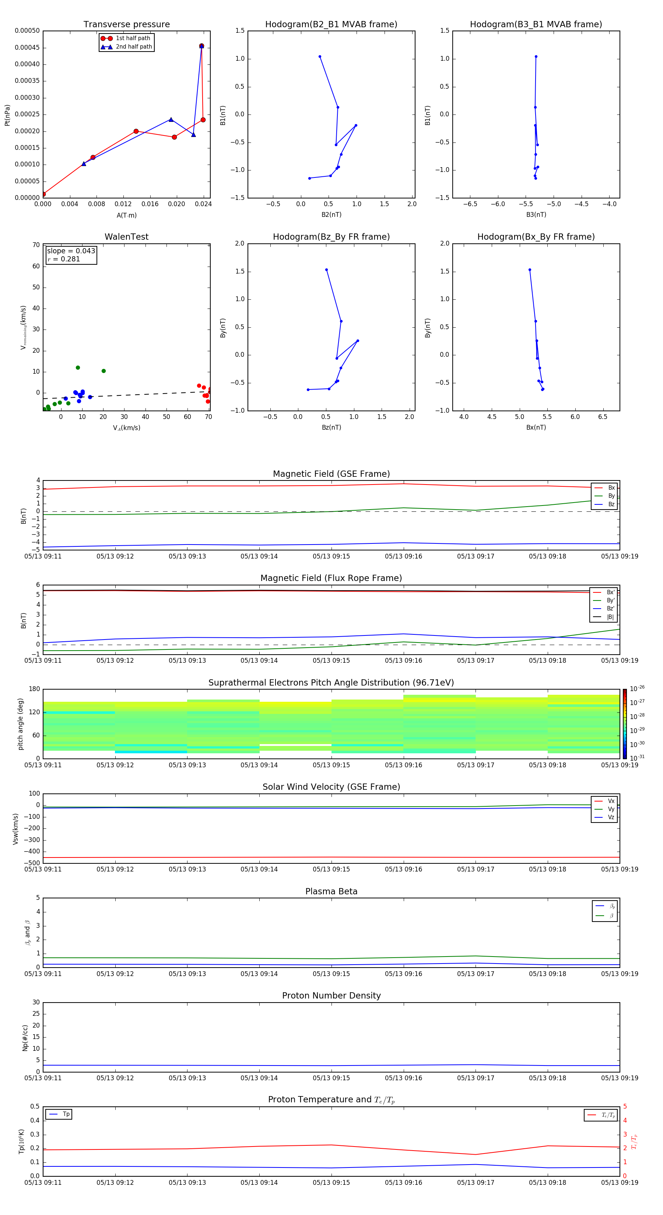Click the 'Plasma Beta' panel title
The width and height of the screenshot is (663, 1215).
click(331, 891)
